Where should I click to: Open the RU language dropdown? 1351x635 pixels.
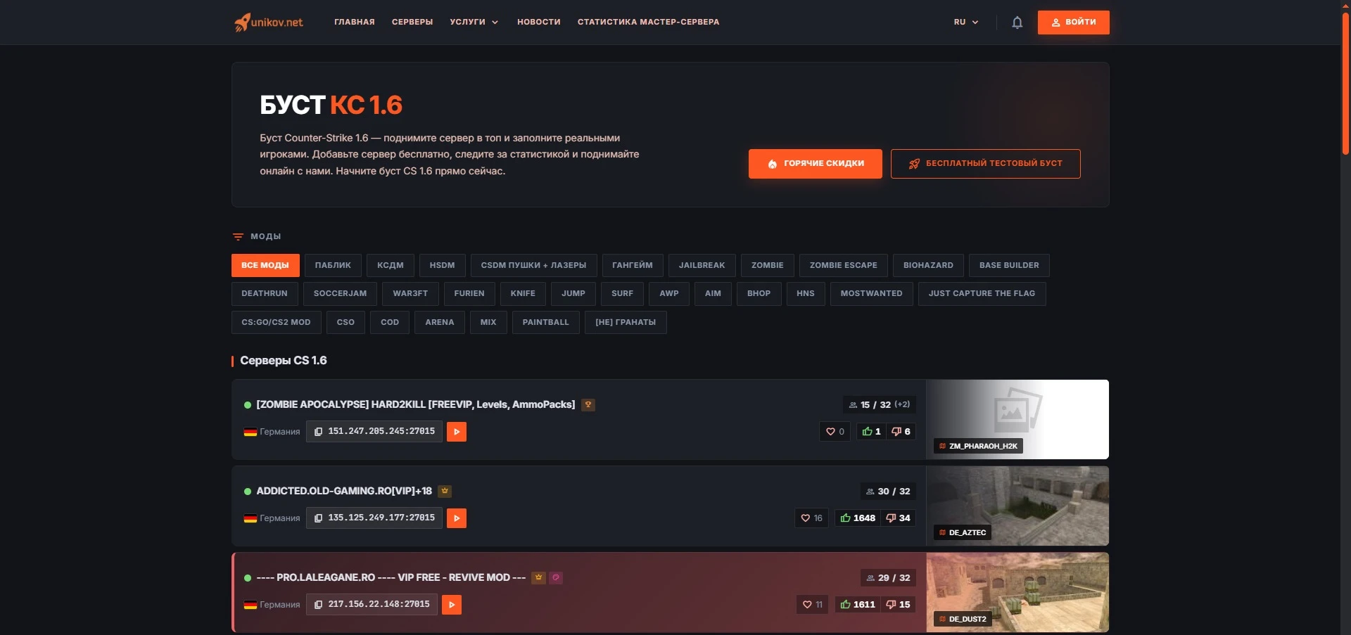pyautogui.click(x=966, y=23)
